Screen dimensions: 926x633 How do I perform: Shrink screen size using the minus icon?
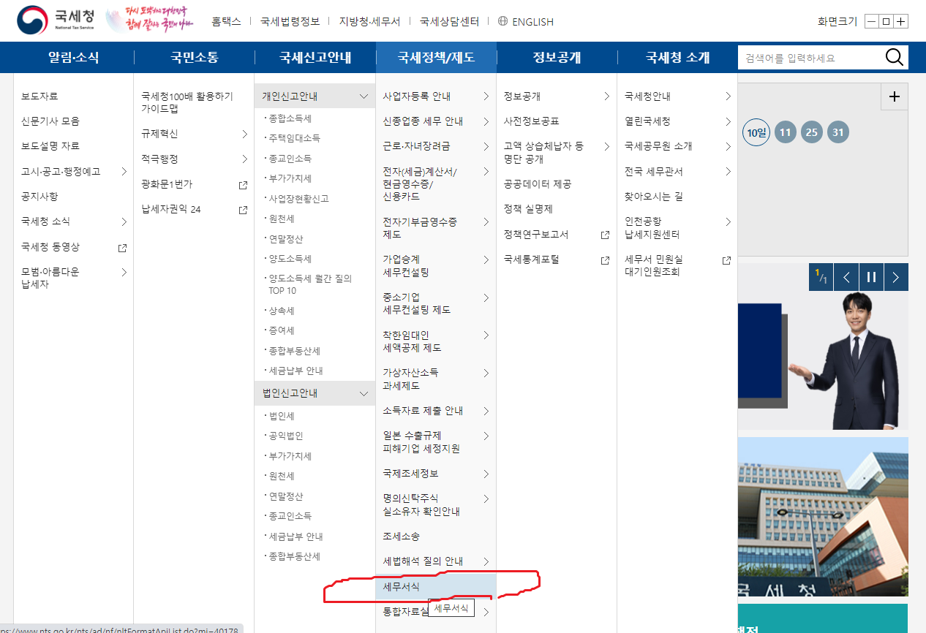click(x=871, y=21)
